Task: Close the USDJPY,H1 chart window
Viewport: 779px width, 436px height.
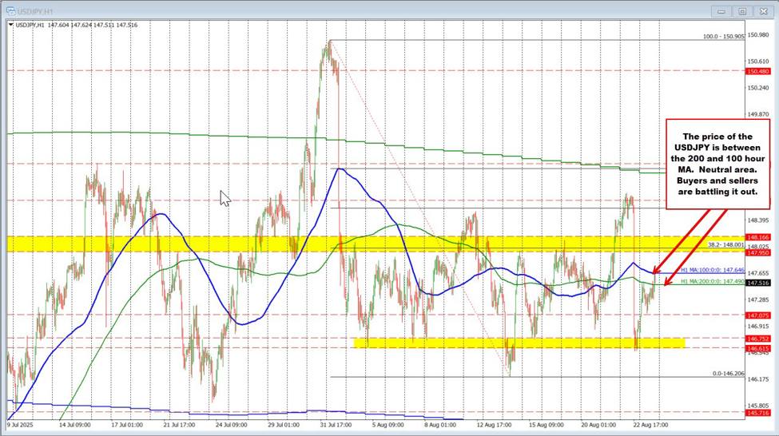Action: [x=764, y=11]
